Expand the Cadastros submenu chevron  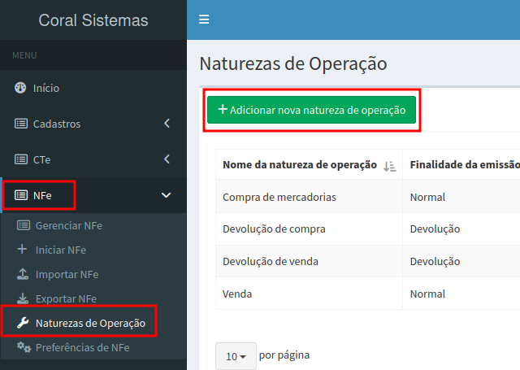pyautogui.click(x=167, y=124)
